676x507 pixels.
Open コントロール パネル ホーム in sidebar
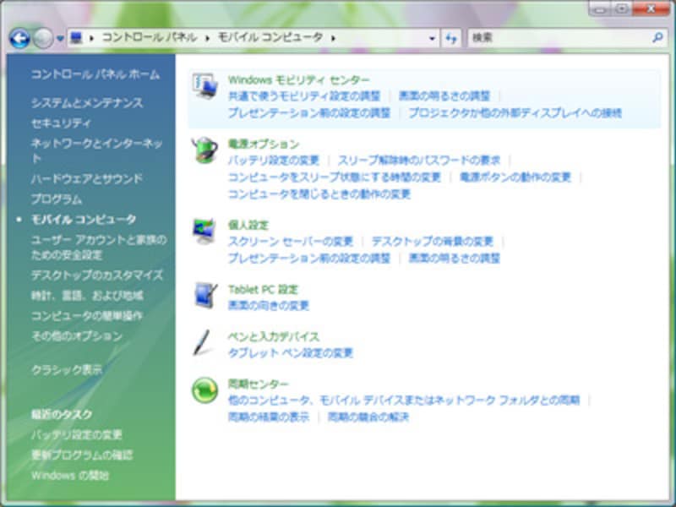(x=95, y=74)
